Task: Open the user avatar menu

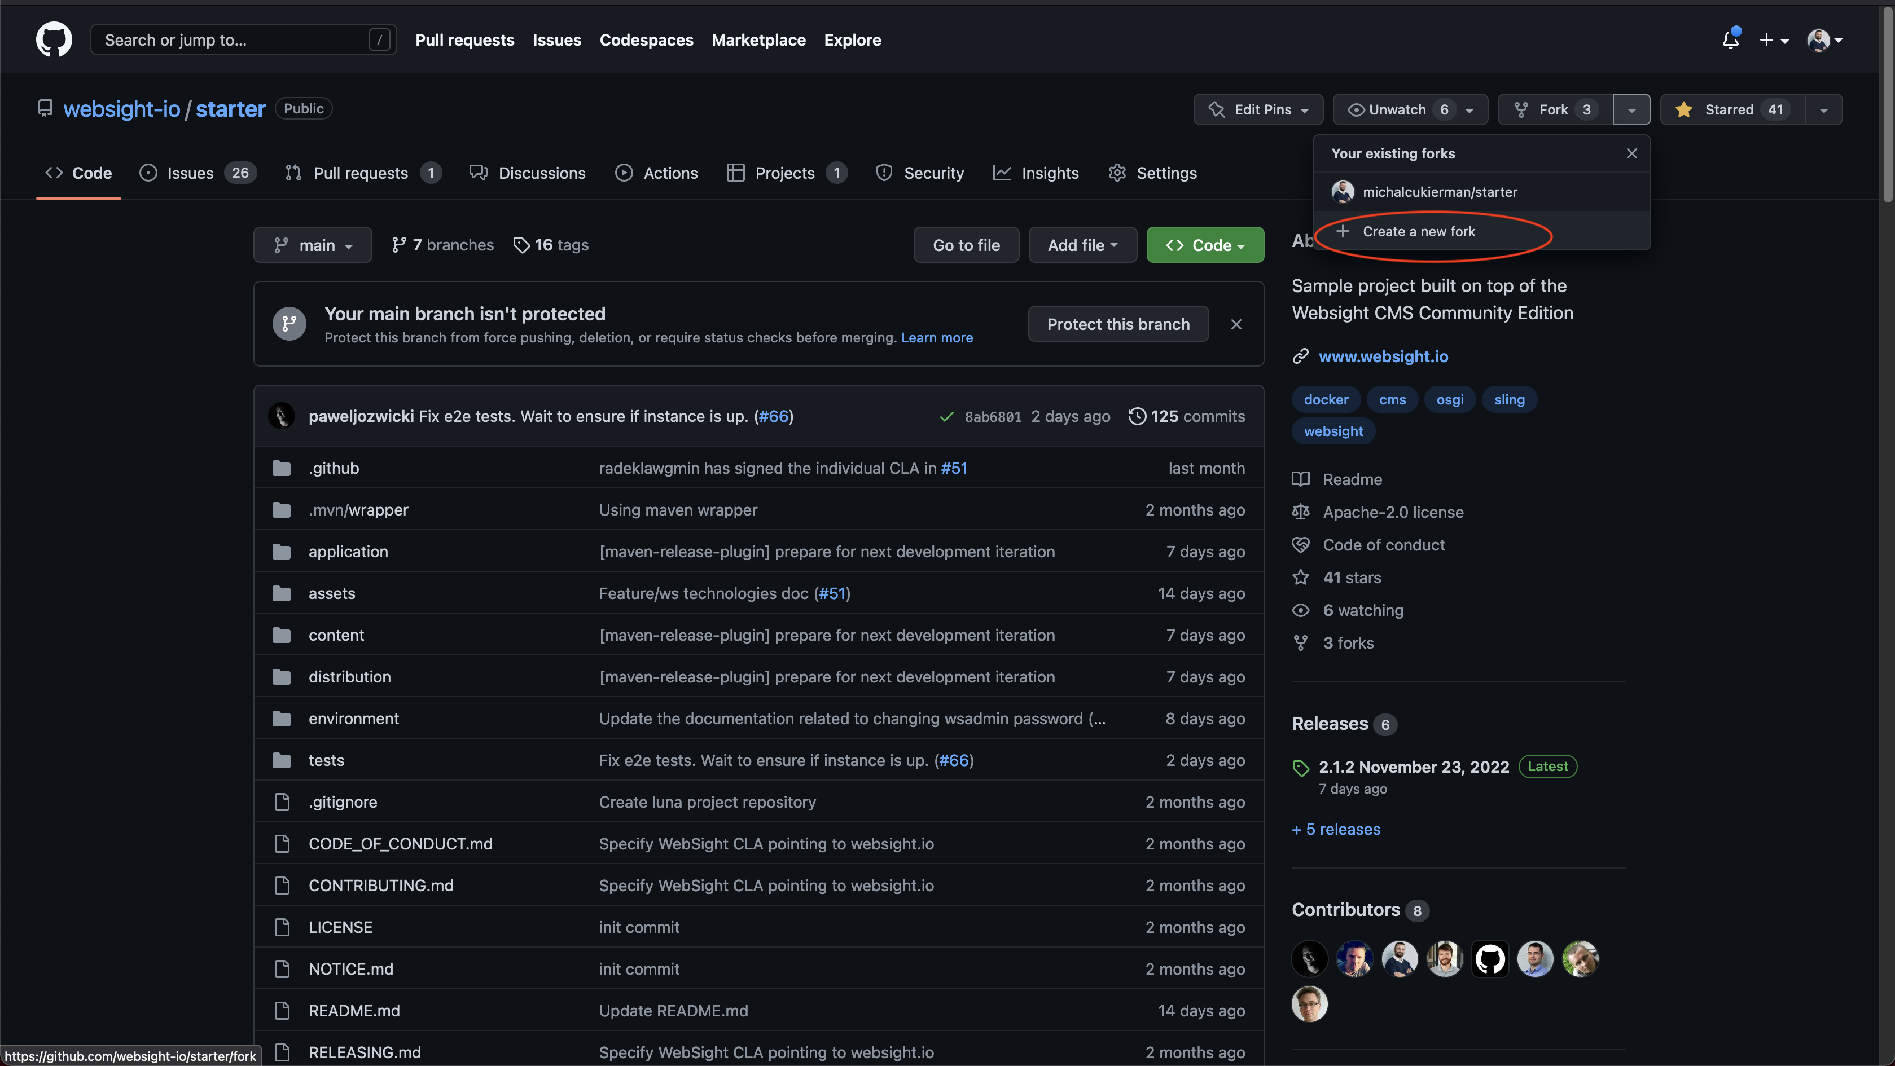Action: 1824,41
